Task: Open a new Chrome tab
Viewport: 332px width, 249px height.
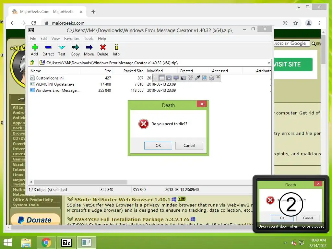Action: (93, 12)
